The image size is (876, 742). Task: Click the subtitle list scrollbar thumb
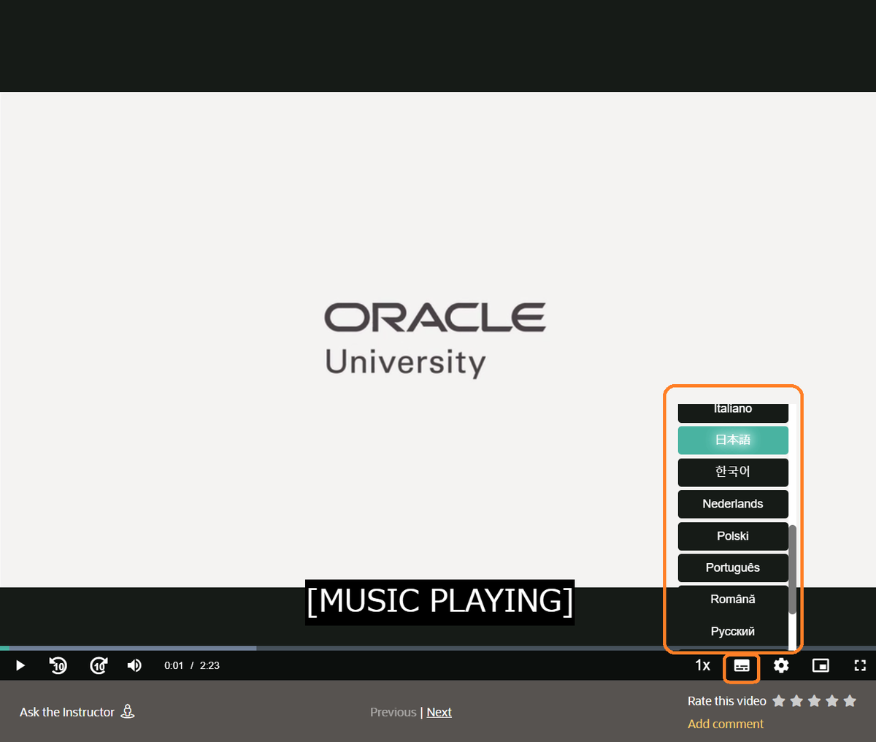793,570
